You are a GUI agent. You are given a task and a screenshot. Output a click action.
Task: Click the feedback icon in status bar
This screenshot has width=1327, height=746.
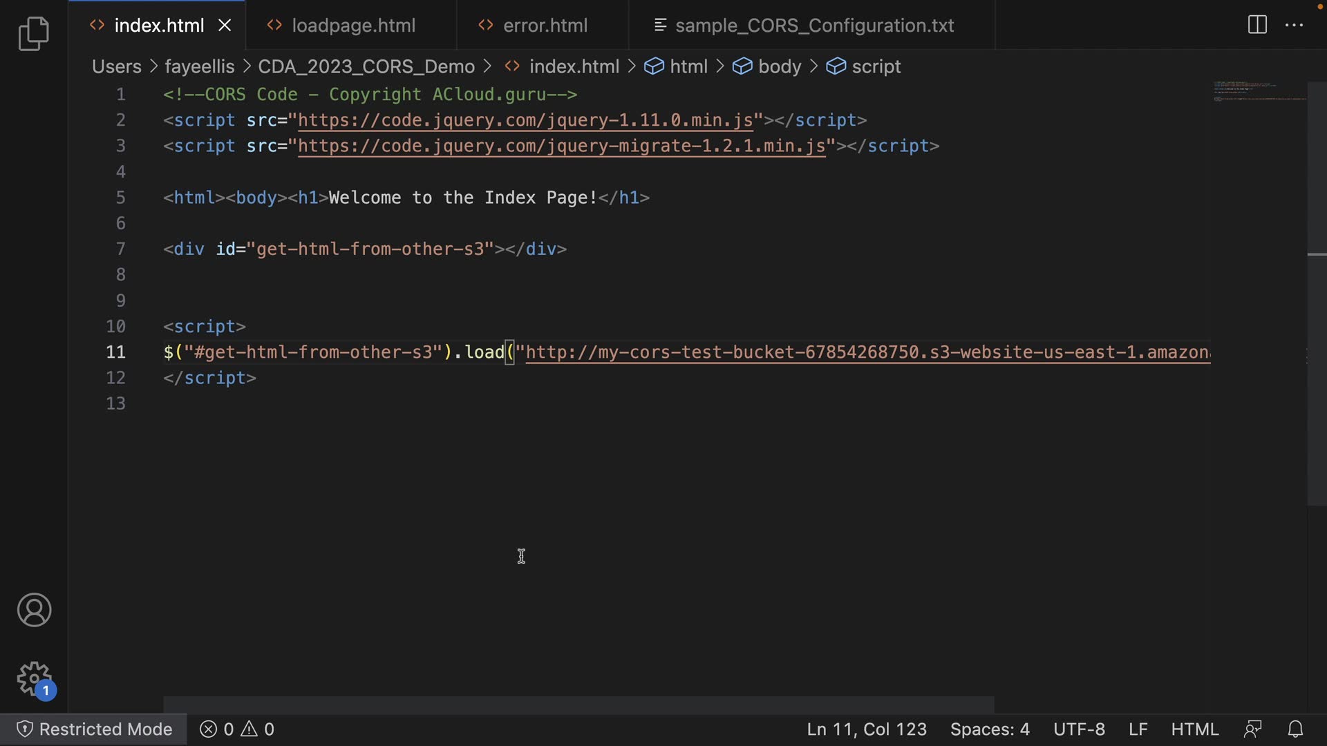click(1252, 729)
